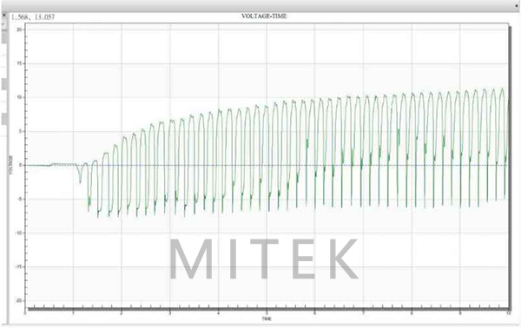Select the third gray block in left sidebar
The image size is (521, 328).
point(4,119)
